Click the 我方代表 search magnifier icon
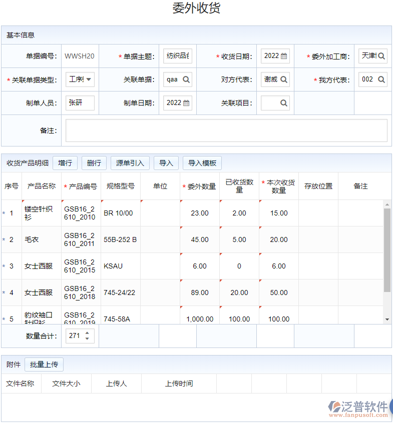This screenshot has width=393, height=423. pyautogui.click(x=381, y=79)
